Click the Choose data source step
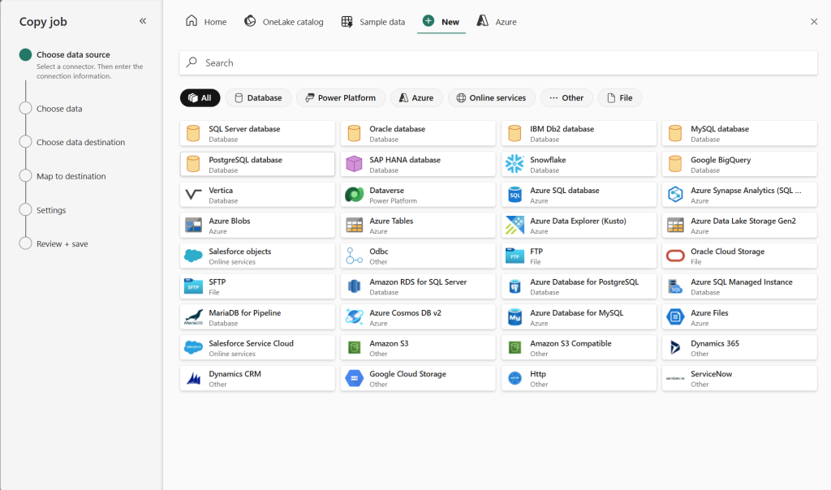Image resolution: width=831 pixels, height=490 pixels. (x=73, y=54)
